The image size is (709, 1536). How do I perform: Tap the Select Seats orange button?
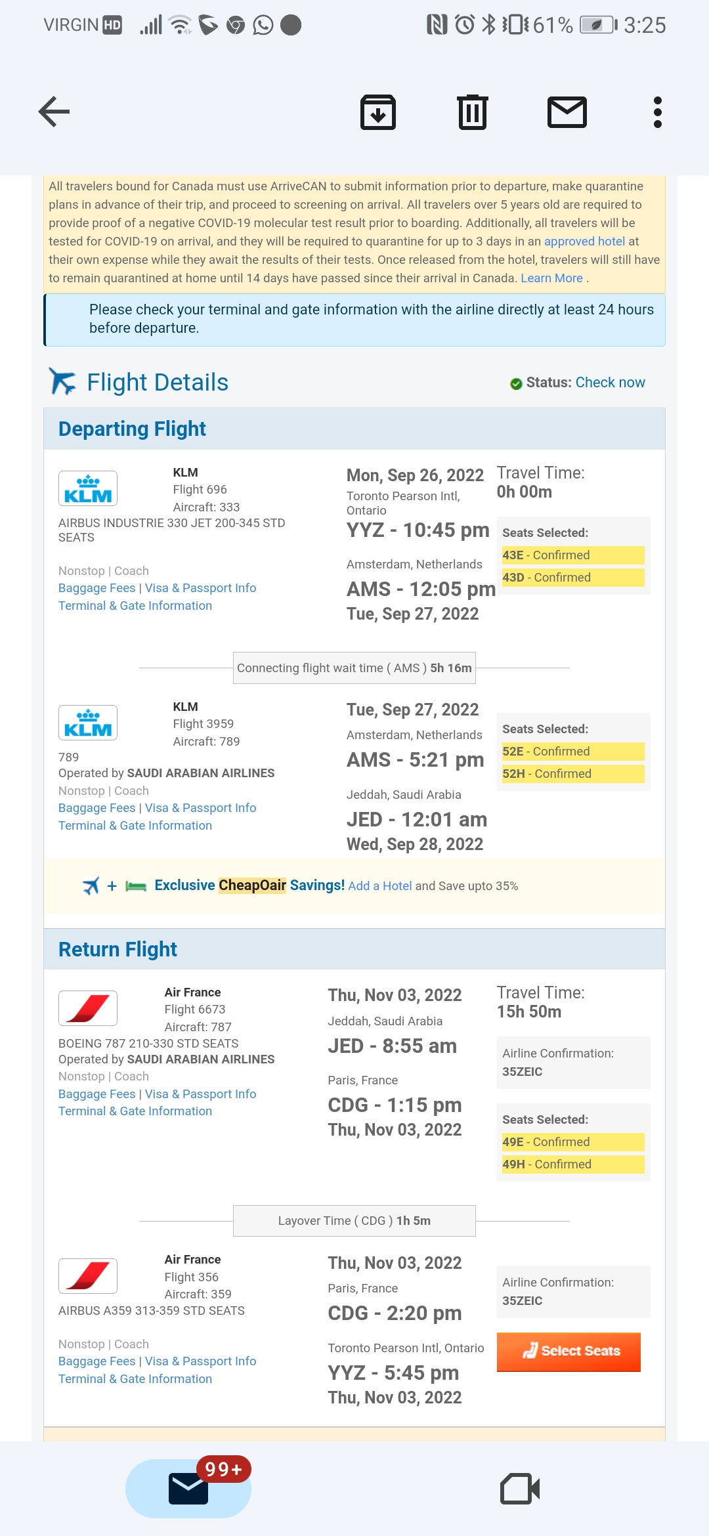[x=569, y=1352]
